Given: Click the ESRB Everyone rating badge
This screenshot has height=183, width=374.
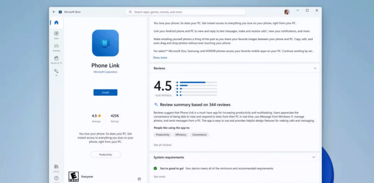Looking at the screenshot, I should tap(73, 177).
